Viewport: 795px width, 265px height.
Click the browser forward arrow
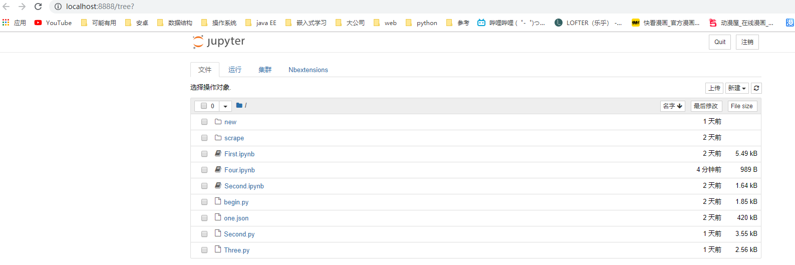click(x=22, y=7)
